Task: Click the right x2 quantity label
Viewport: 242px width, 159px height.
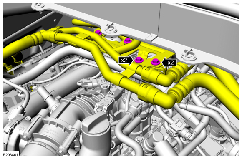Action: pos(171,63)
